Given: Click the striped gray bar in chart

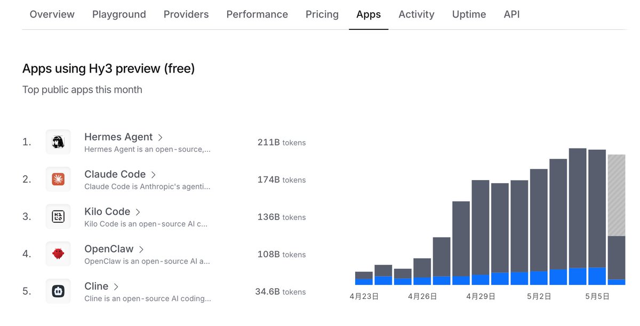Looking at the screenshot, I should (617, 195).
